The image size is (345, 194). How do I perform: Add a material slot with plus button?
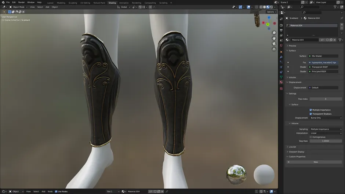(x=342, y=25)
